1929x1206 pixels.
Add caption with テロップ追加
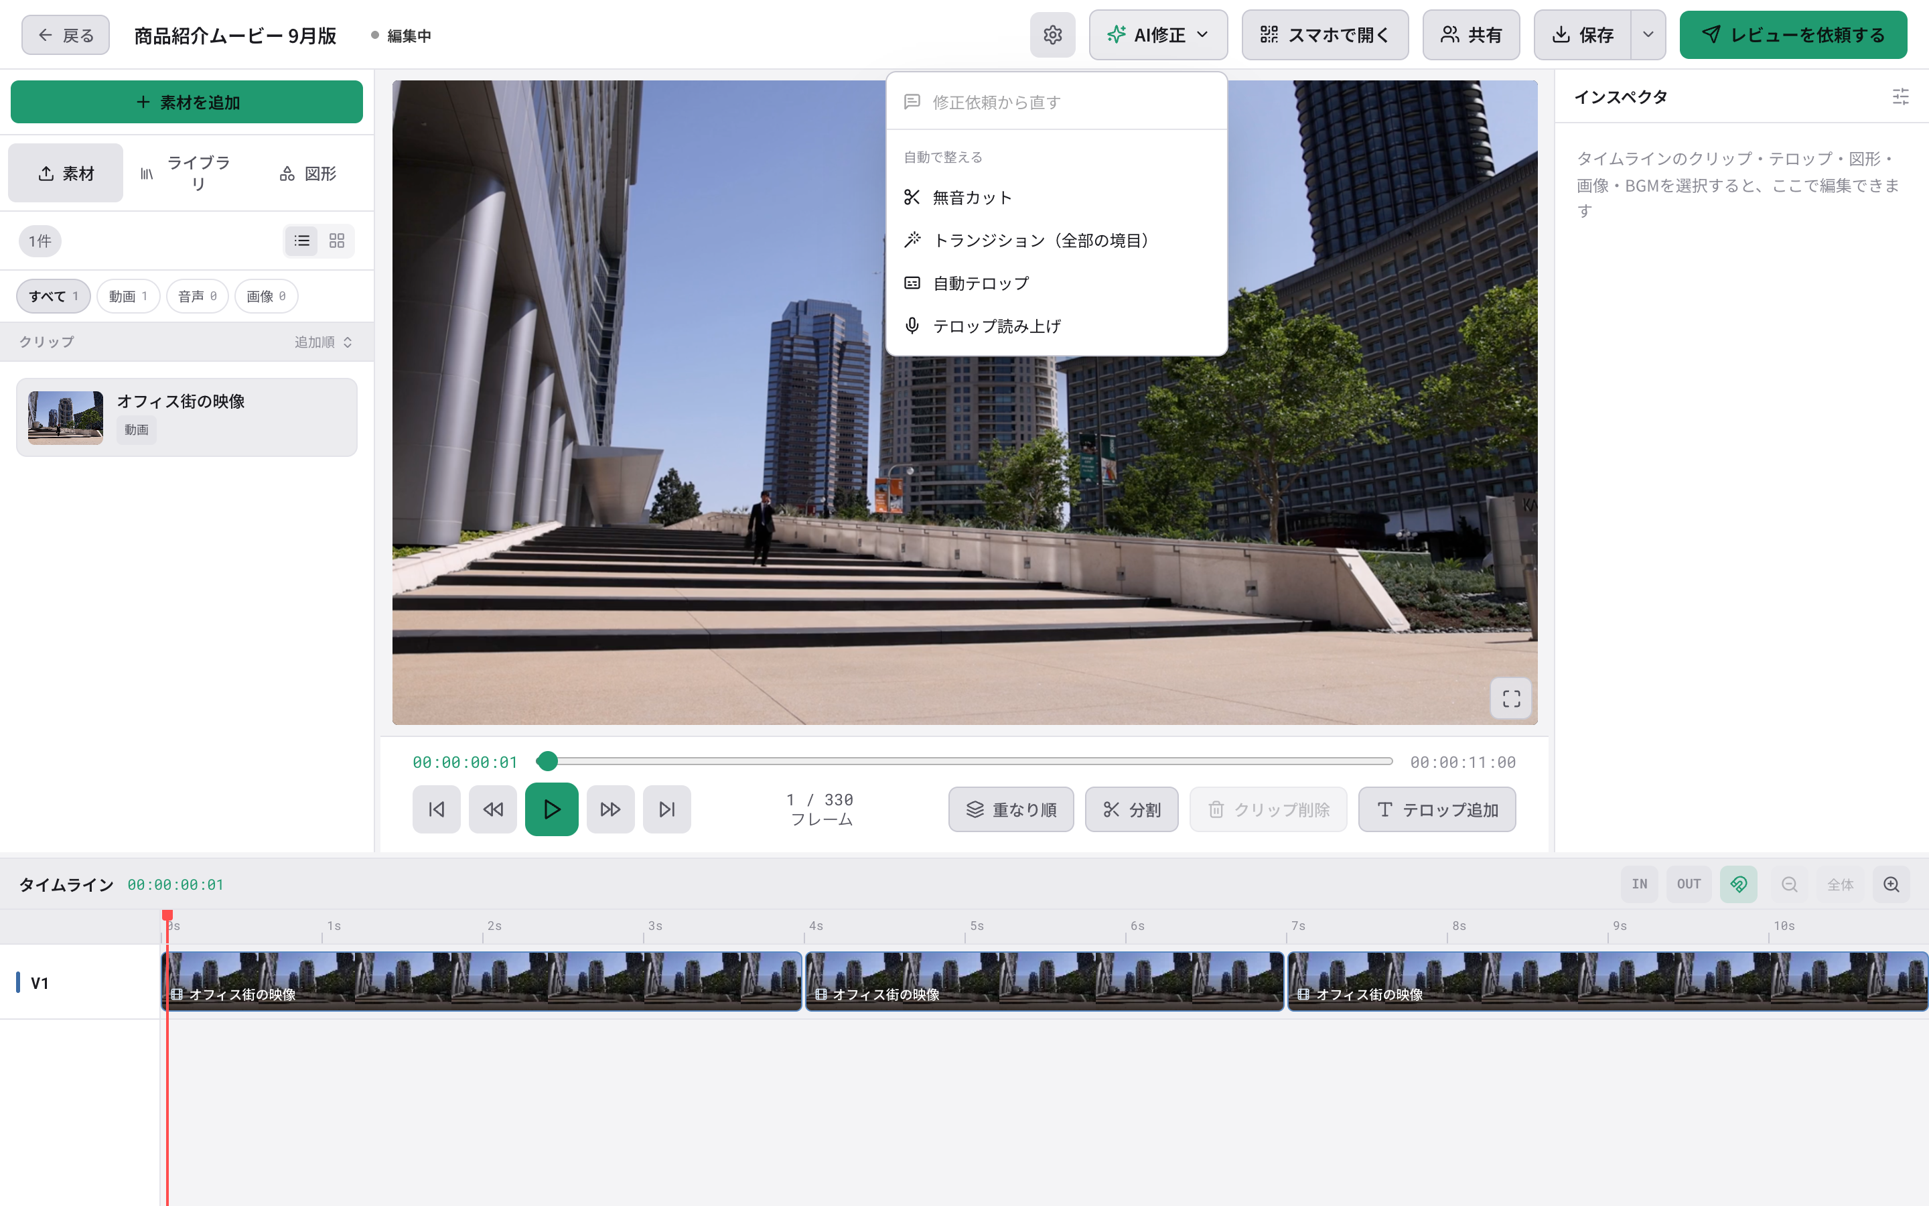pos(1437,809)
